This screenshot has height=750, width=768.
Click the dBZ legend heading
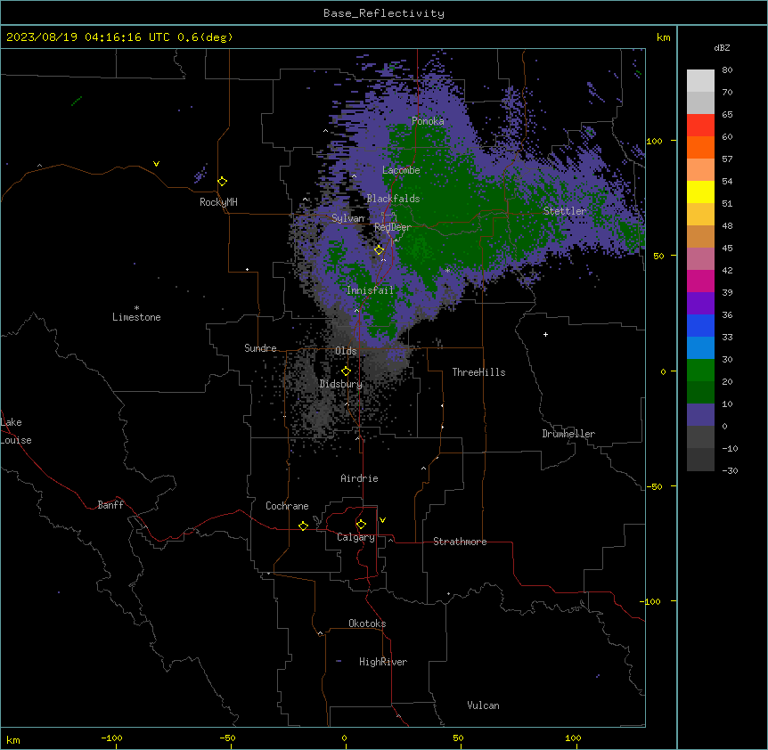pyautogui.click(x=722, y=48)
